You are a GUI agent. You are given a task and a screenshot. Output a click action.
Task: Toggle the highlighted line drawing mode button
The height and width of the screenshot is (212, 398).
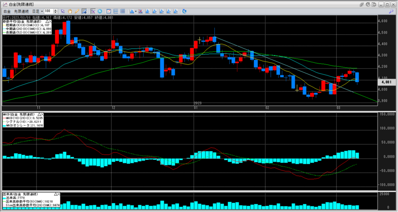point(84,11)
